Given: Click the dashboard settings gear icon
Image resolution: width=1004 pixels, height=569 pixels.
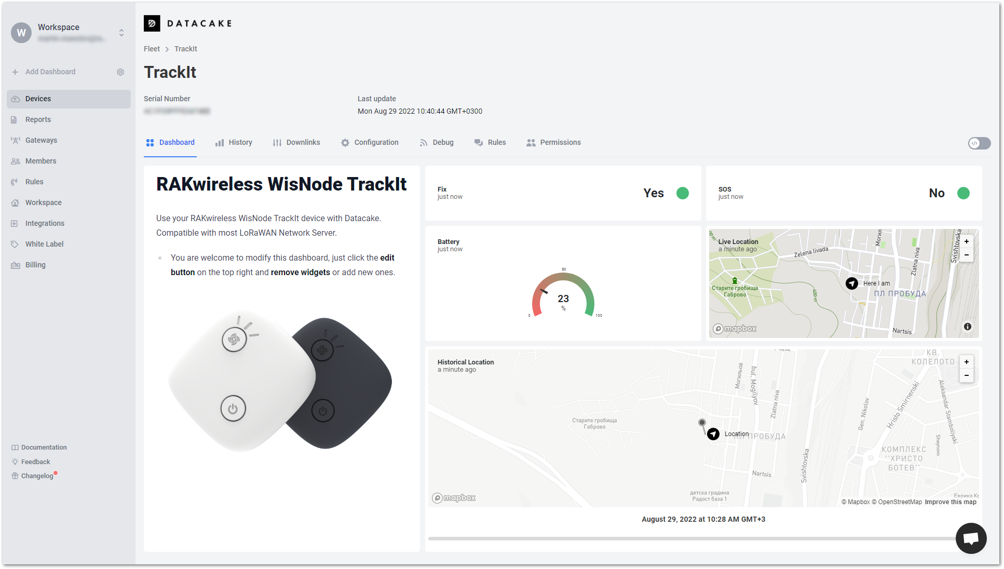Looking at the screenshot, I should (120, 72).
